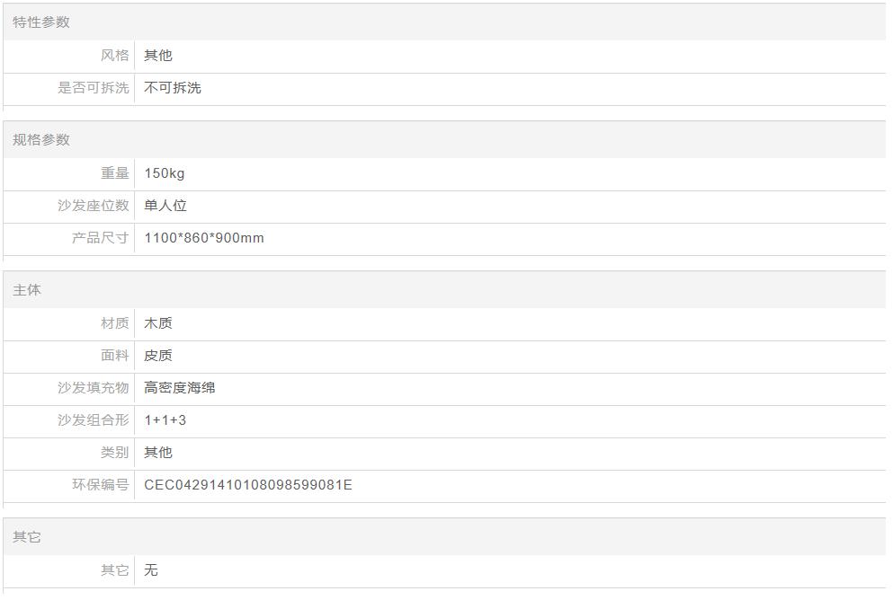Select the 皮质 fabric value
The height and width of the screenshot is (600, 893).
click(x=158, y=356)
